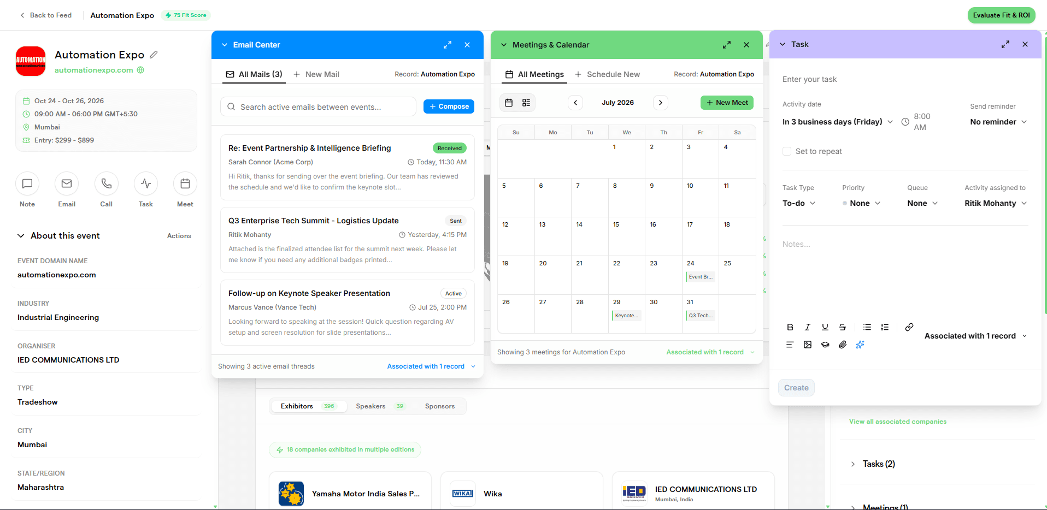Screen dimensions: 1047x510
Task: Switch calendar to month view icon
Action: [509, 103]
